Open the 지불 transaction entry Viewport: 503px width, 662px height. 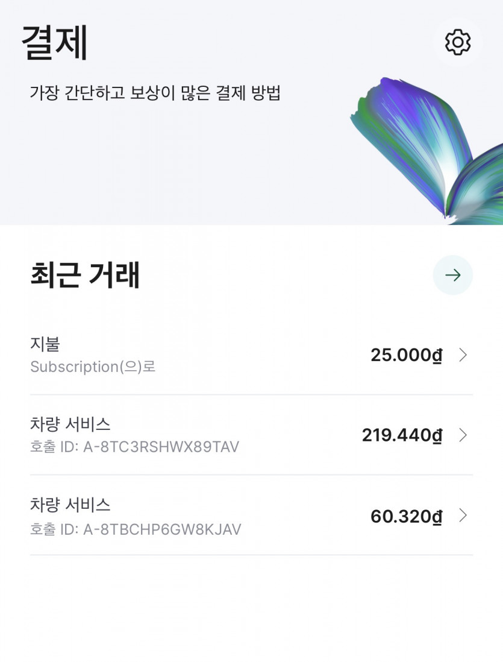[45, 344]
